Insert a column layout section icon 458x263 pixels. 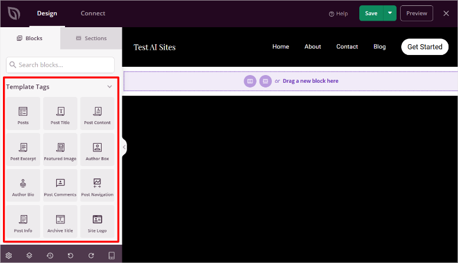[250, 81]
